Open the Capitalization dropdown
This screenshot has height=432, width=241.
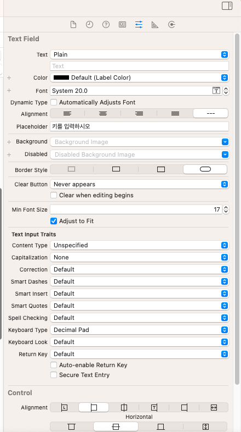tap(140, 257)
